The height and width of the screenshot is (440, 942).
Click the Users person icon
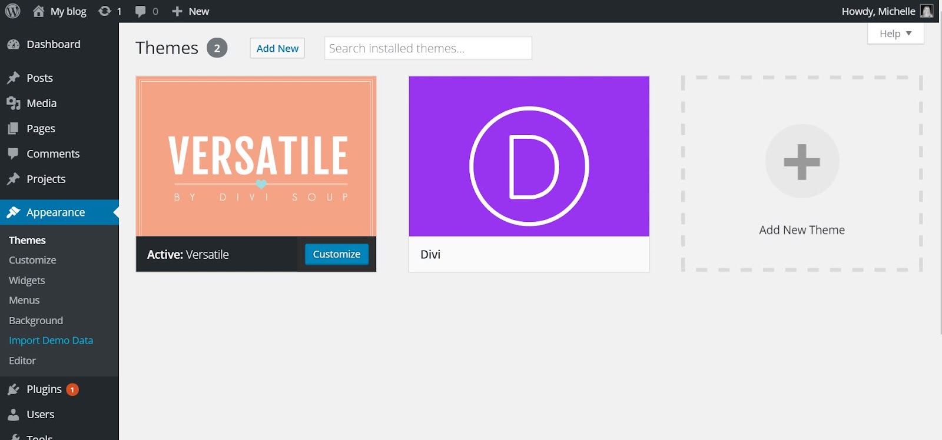pos(14,414)
